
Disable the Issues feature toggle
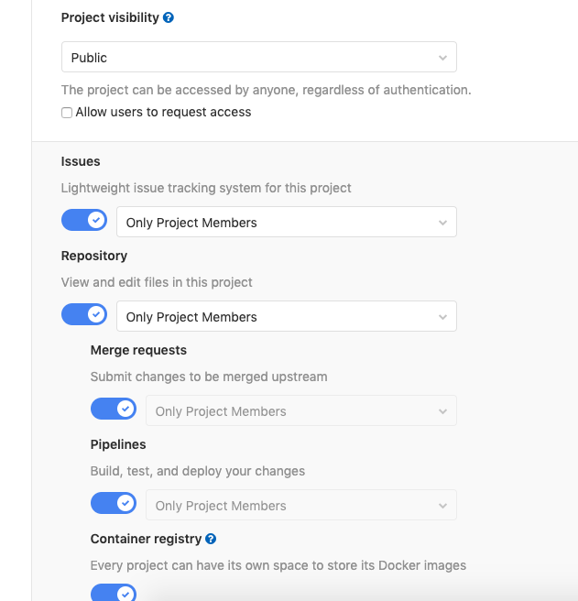point(84,221)
